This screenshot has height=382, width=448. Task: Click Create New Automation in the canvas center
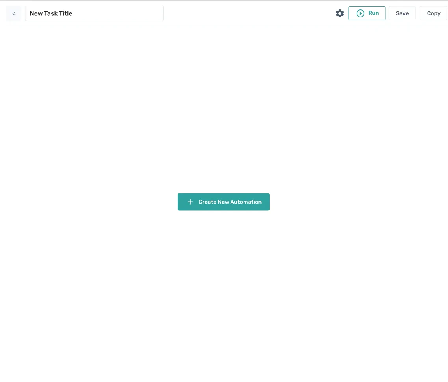[223, 201]
